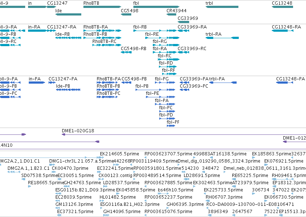Screen dimensions: 306x217
Task: Select transcript fbl-RC
Action: pos(169,59)
